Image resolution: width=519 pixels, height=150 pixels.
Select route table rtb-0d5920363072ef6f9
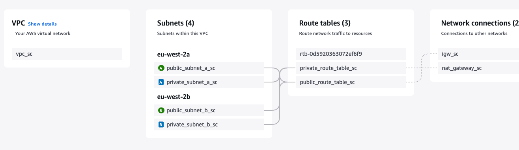click(351, 54)
